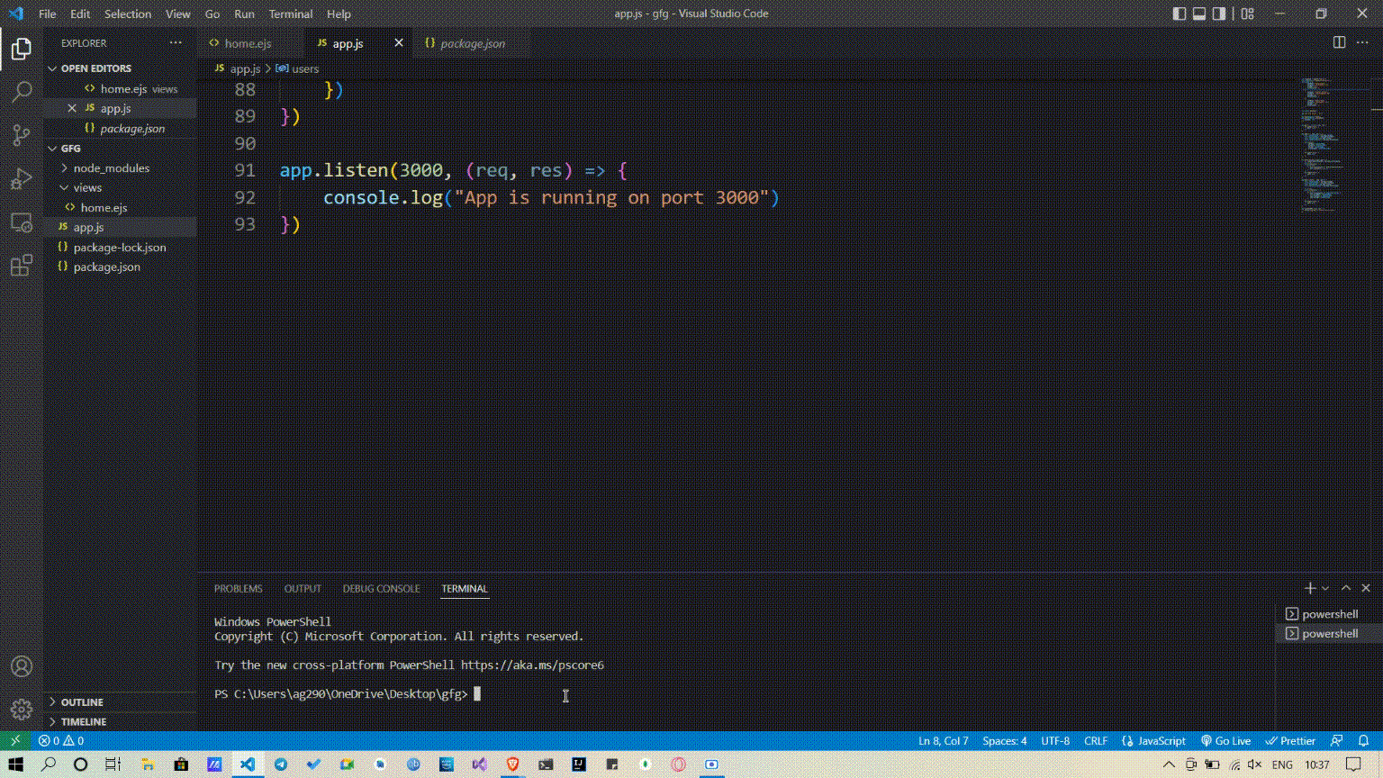Viewport: 1383px width, 778px height.
Task: Click the split editor right icon
Action: coord(1339,42)
